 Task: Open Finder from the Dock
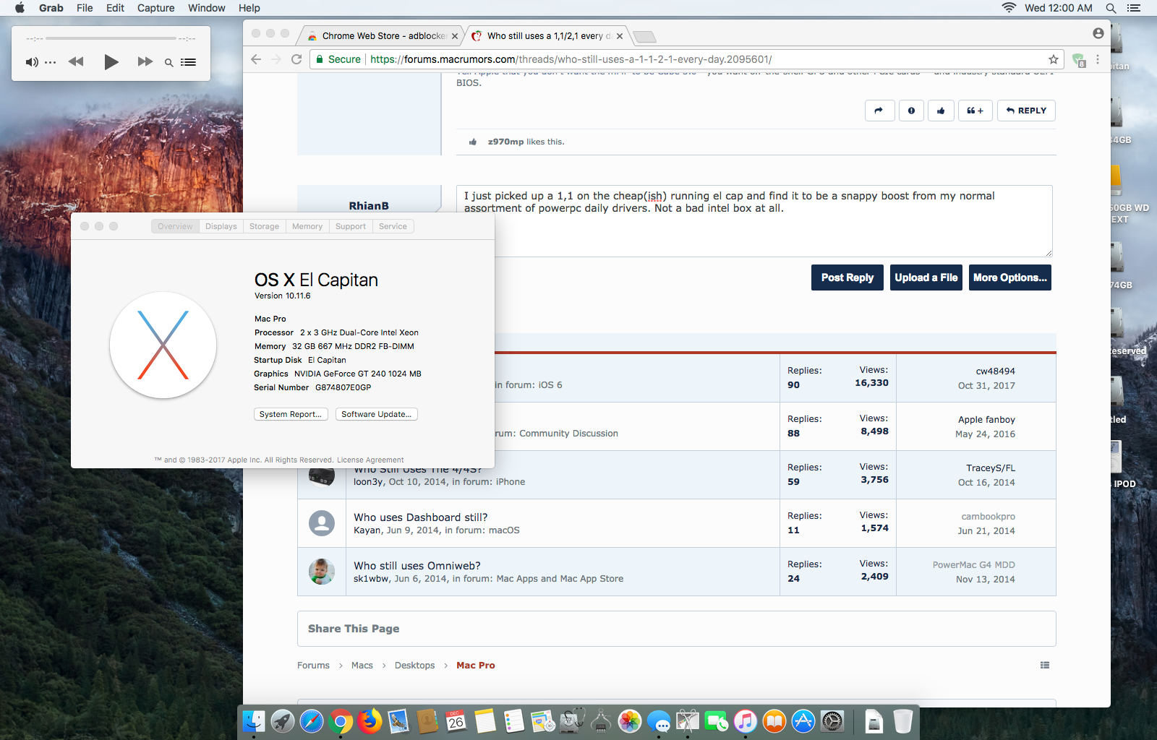pos(254,720)
